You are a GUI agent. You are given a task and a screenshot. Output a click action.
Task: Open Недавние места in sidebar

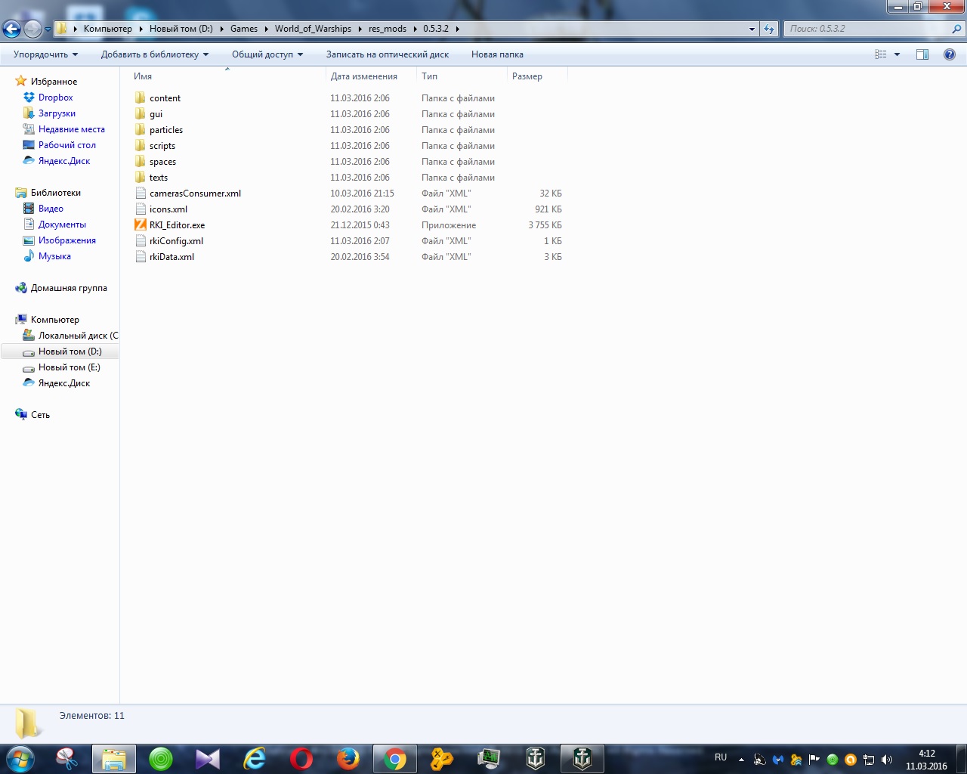(x=72, y=129)
